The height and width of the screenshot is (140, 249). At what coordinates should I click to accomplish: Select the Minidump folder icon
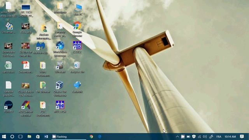coord(60,8)
